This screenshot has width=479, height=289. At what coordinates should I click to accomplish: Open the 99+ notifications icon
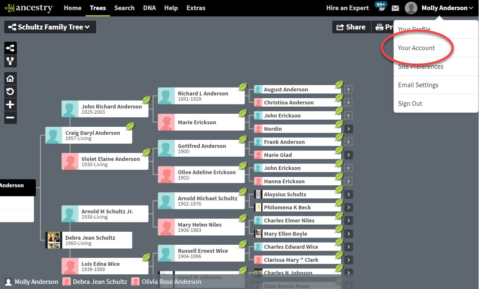[x=381, y=6]
